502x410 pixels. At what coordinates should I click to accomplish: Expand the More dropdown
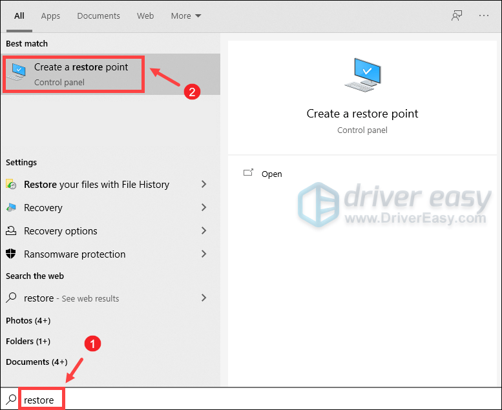coord(185,16)
